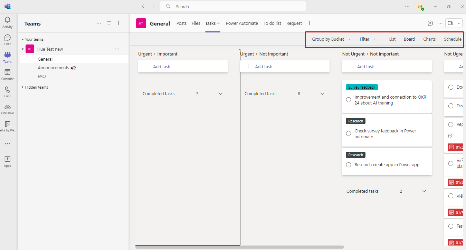466x250 pixels.
Task: Click the Search box at top
Action: pyautogui.click(x=232, y=7)
